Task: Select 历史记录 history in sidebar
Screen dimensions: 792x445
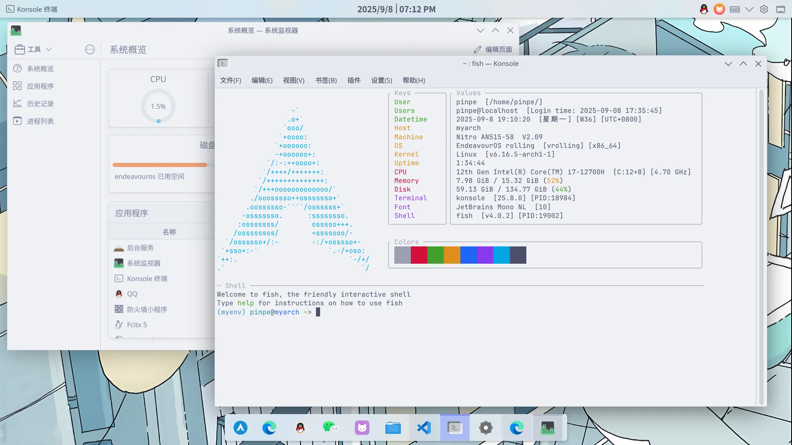Action: click(40, 104)
